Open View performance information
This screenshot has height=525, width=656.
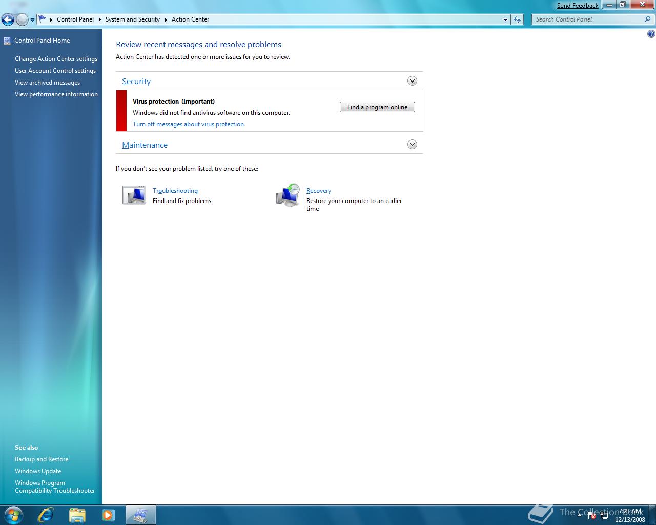pos(56,94)
